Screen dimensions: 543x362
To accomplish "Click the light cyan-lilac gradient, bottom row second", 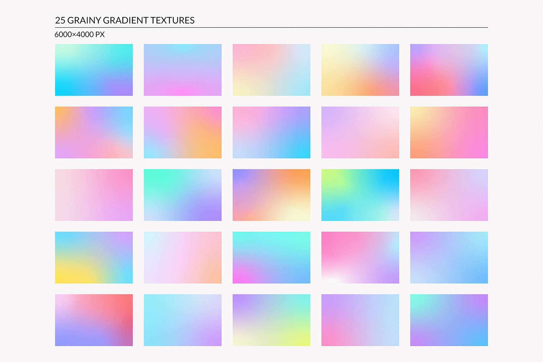I will 182,320.
